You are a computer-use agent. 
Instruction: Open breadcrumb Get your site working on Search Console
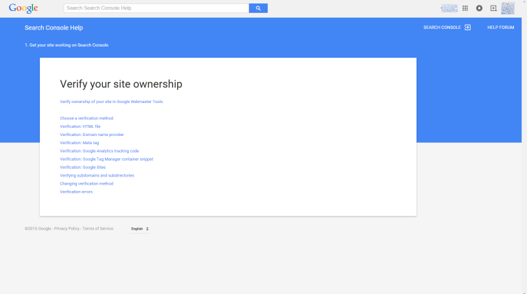[x=67, y=45]
